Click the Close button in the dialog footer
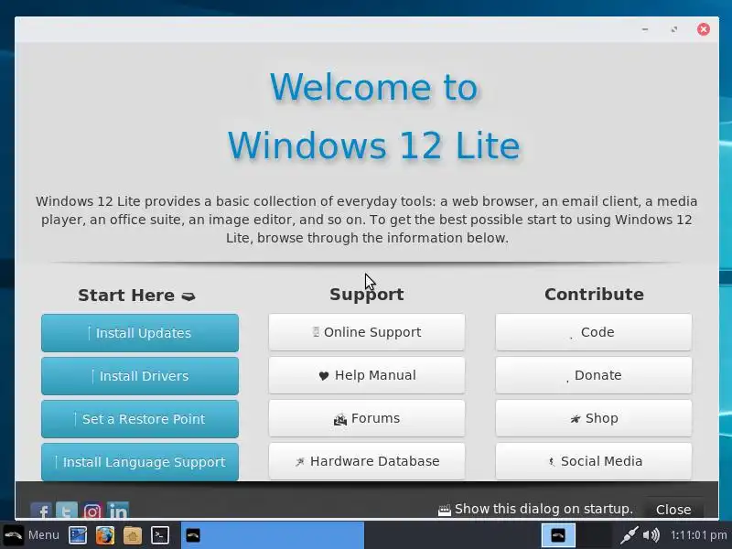The height and width of the screenshot is (549, 732). coord(673,510)
